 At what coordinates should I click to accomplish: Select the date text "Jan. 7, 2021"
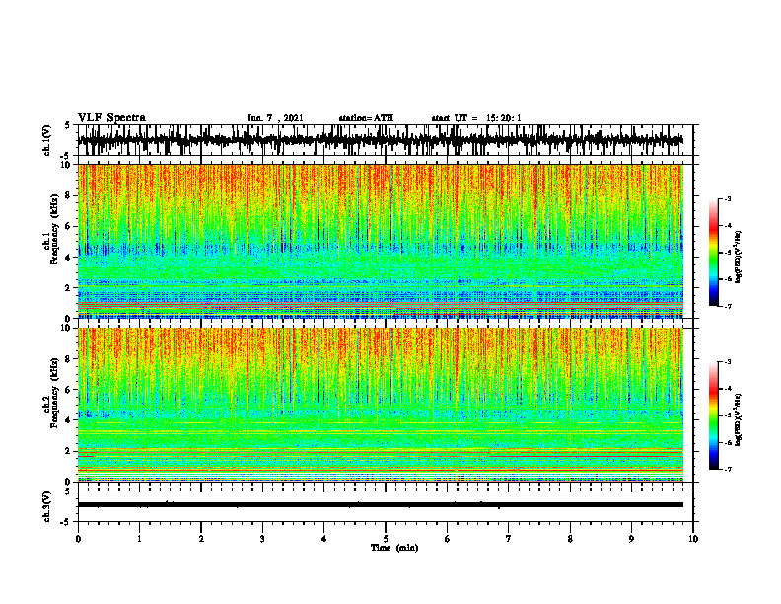(x=275, y=118)
